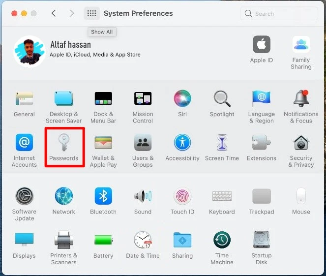Click the Altaf hassan account name
Viewport: 326px width, 276px height.
point(71,45)
